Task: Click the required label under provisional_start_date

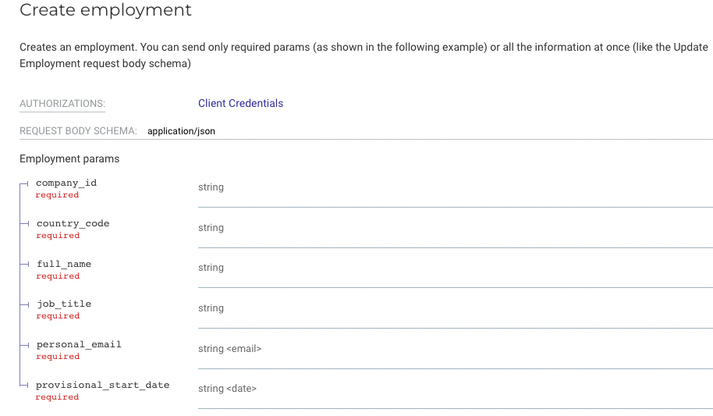Action: 57,397
